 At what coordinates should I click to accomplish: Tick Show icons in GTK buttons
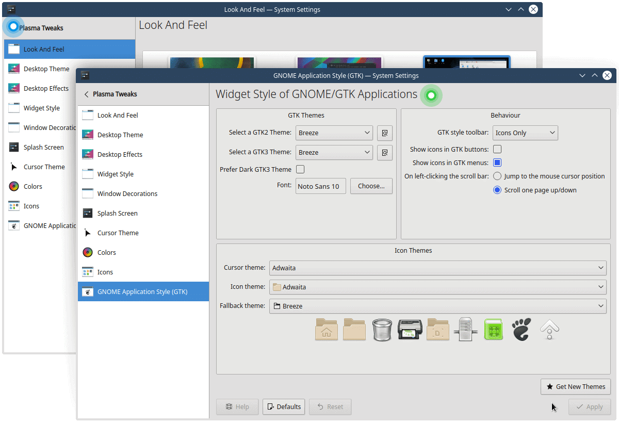point(497,150)
